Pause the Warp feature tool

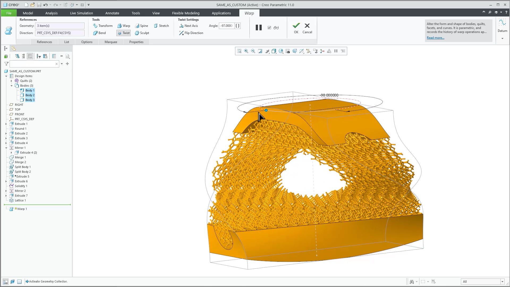(x=259, y=28)
